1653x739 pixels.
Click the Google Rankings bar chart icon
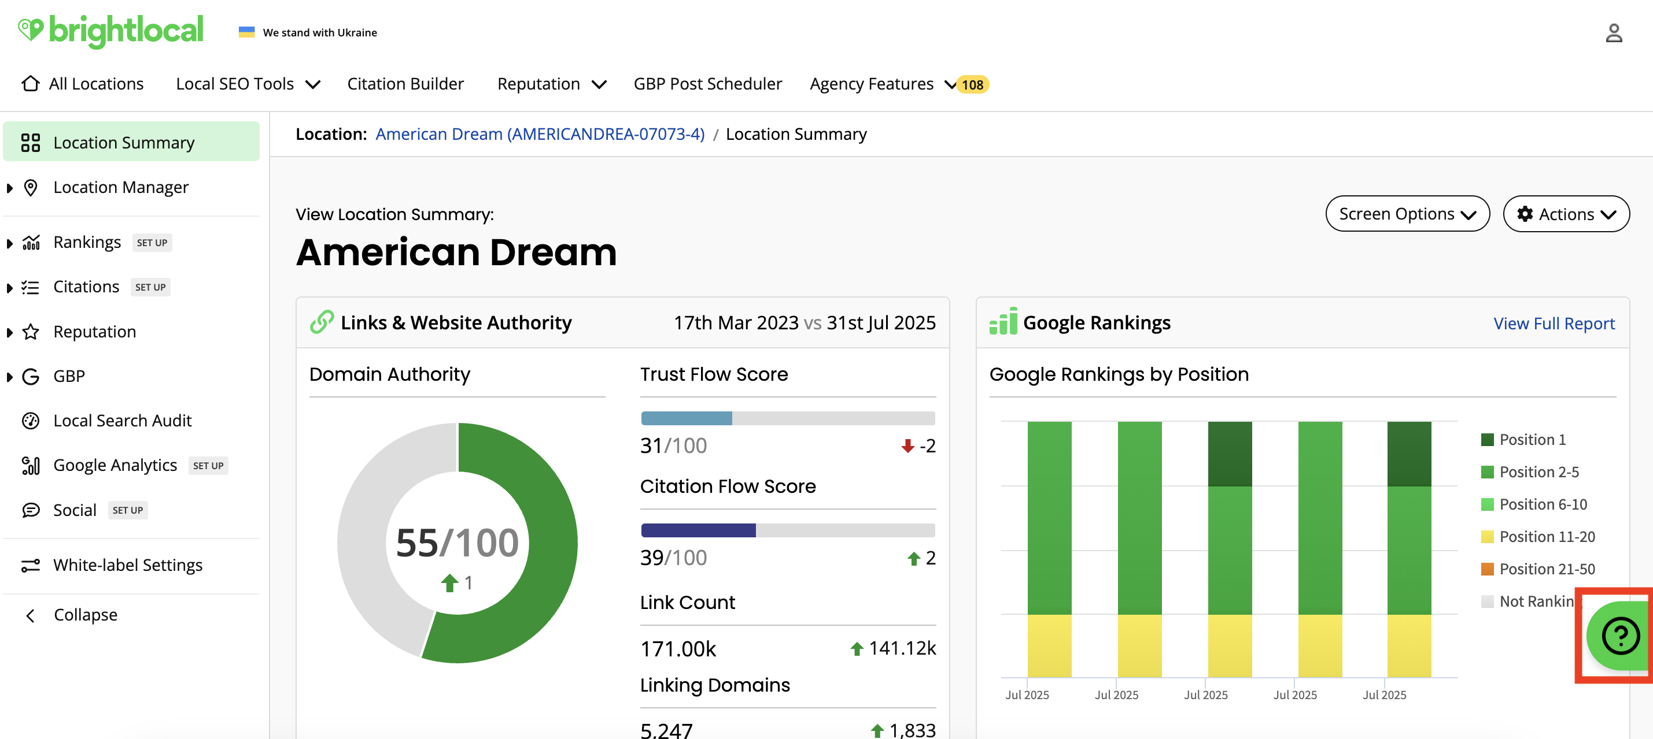1003,321
